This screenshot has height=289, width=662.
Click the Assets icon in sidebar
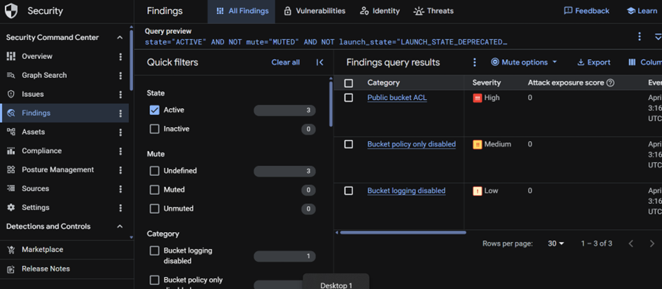[x=11, y=132]
